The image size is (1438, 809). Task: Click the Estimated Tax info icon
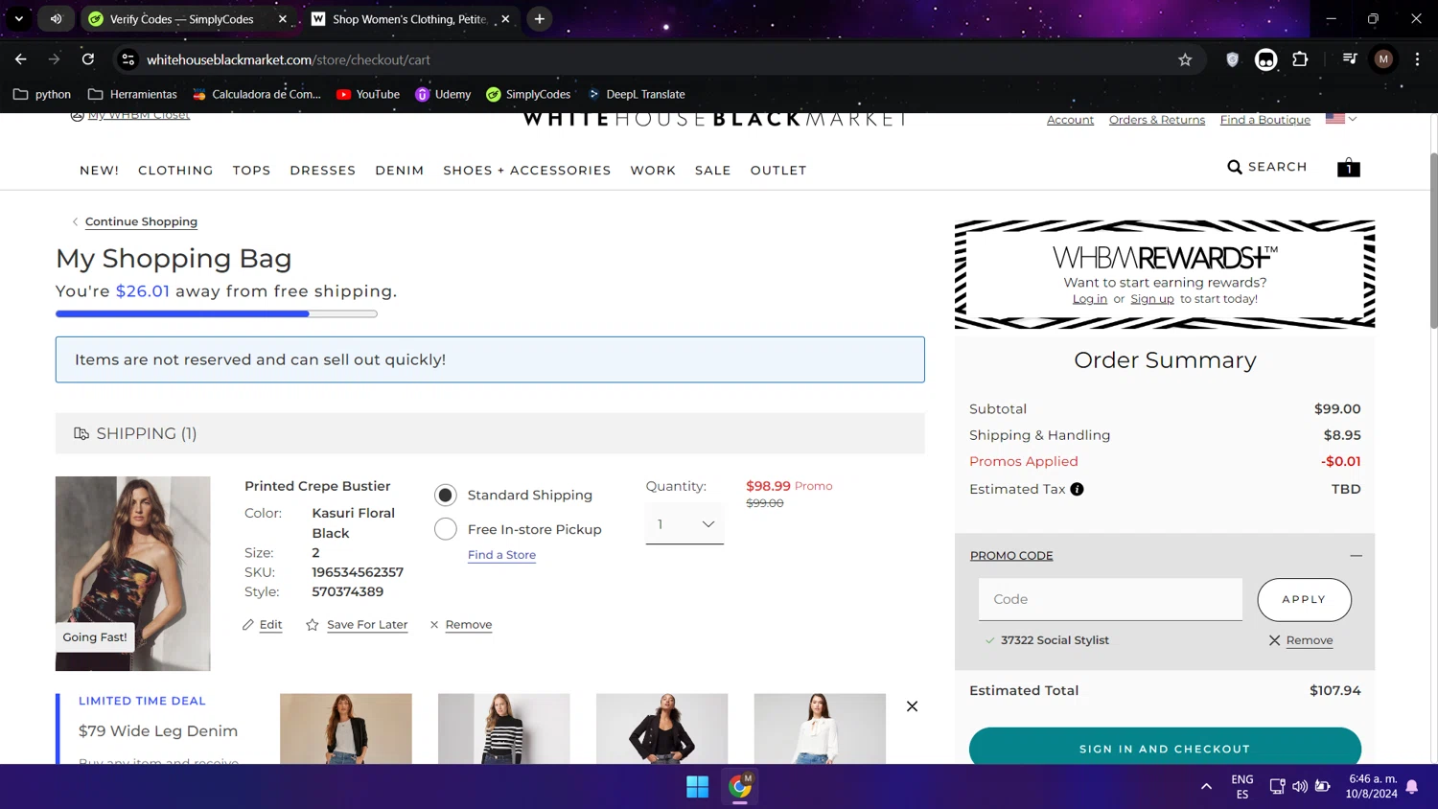(1078, 489)
